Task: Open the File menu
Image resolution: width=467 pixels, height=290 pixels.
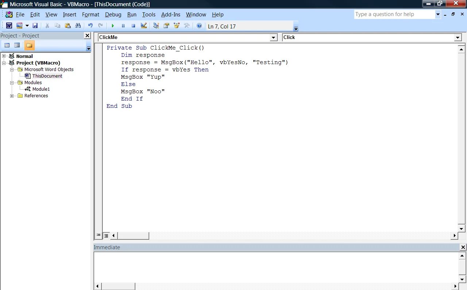Action: tap(20, 15)
